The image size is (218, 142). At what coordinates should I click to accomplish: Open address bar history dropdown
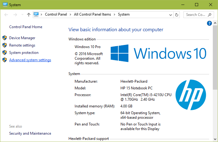pos(170,15)
